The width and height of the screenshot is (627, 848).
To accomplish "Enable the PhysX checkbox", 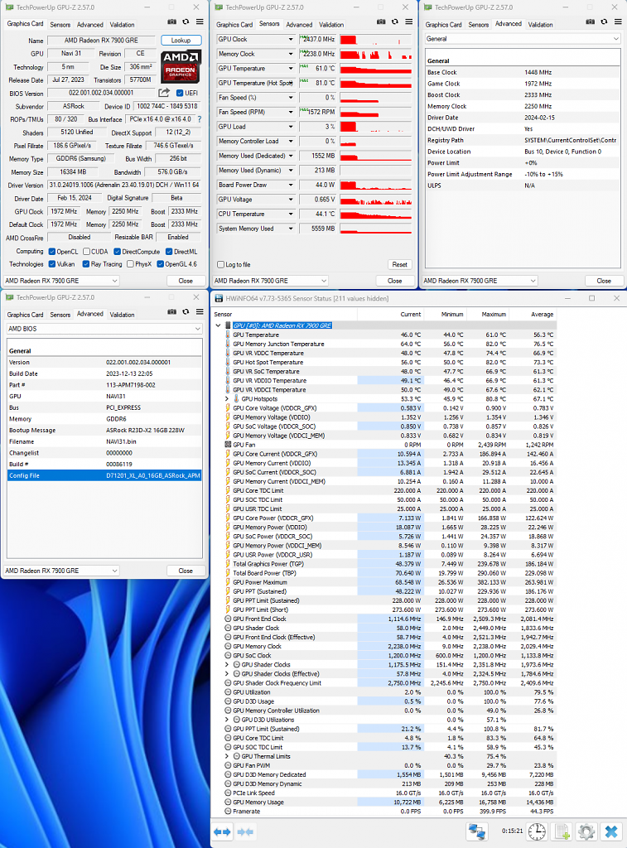I will click(130, 264).
